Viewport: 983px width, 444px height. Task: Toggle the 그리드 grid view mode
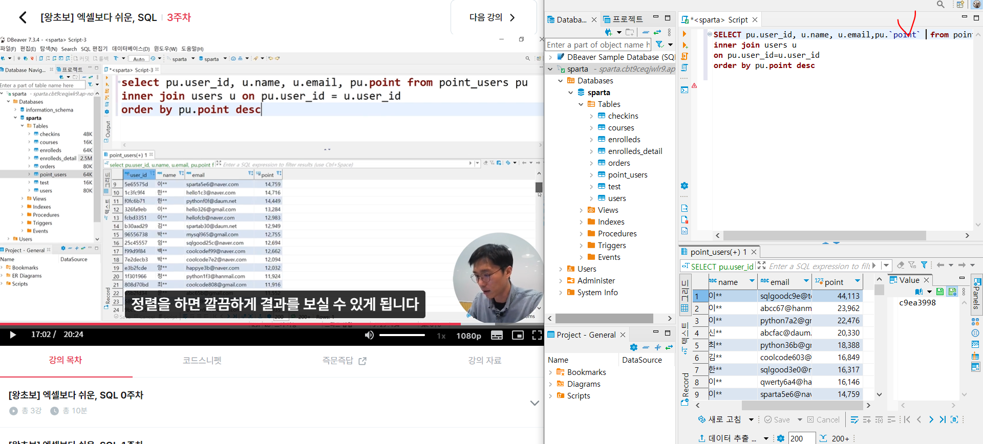coord(685,296)
